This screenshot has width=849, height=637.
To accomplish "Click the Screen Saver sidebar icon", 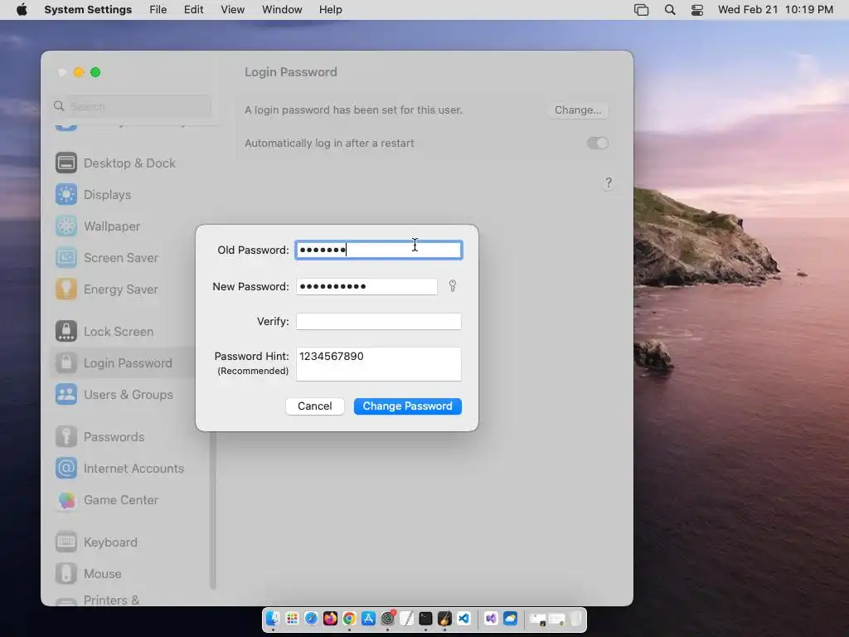I will [x=66, y=257].
